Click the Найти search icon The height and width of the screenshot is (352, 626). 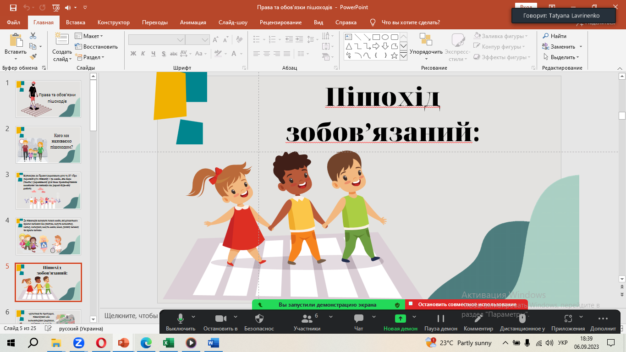pyautogui.click(x=546, y=36)
